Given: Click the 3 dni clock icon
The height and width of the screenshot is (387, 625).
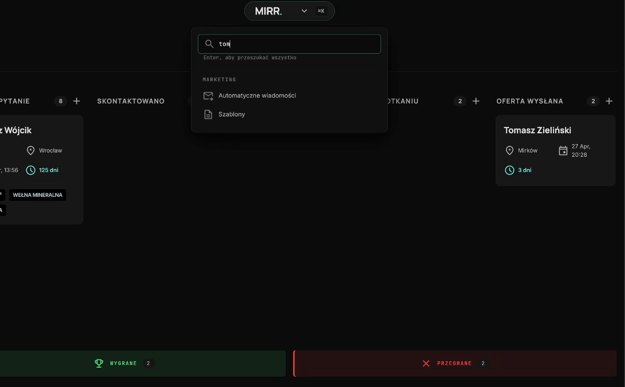Looking at the screenshot, I should point(509,170).
